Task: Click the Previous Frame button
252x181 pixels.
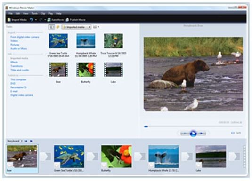Action: pos(185,134)
